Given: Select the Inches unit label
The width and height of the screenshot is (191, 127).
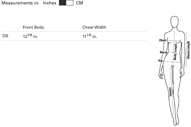Looking at the screenshot, I should click(x=50, y=3).
